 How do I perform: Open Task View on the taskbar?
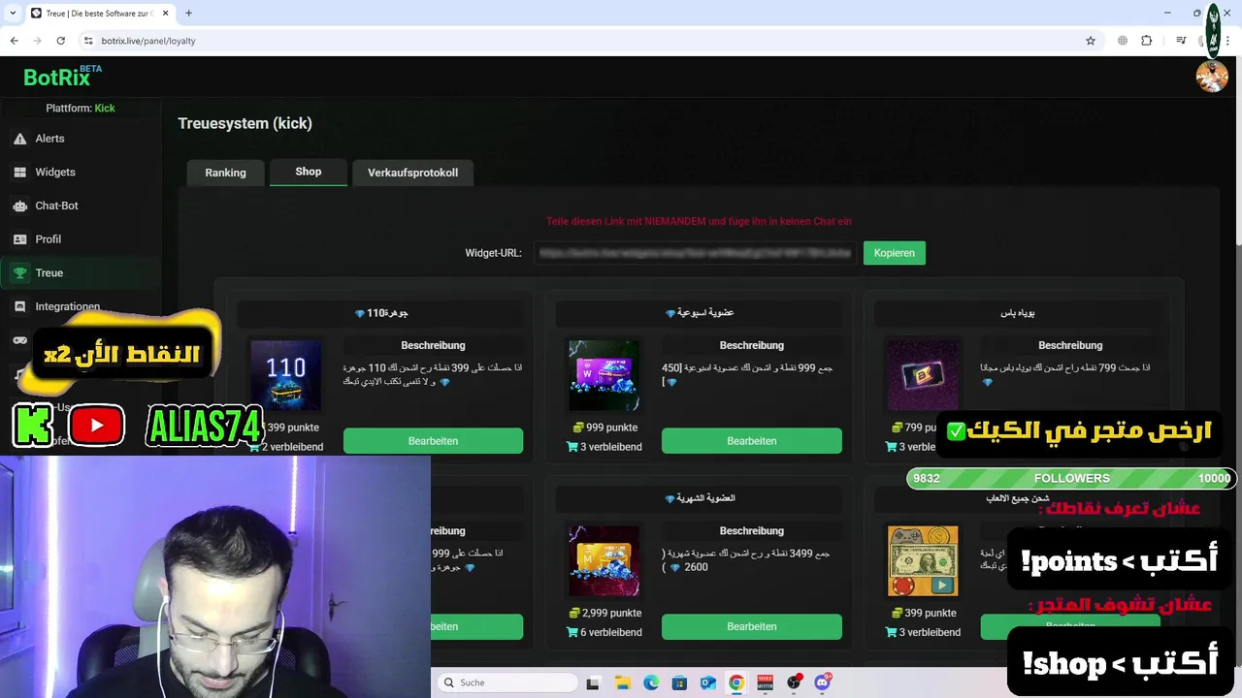click(x=593, y=682)
